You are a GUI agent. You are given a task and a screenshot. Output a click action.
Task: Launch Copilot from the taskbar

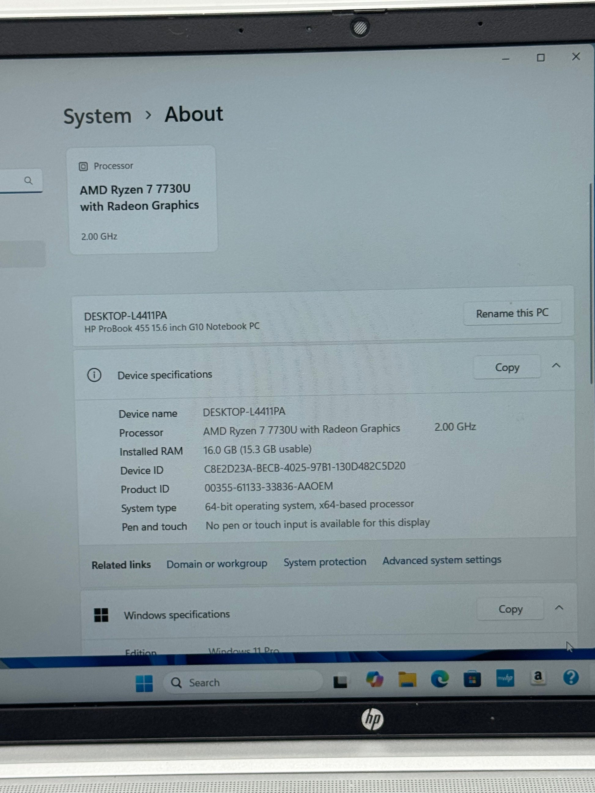375,679
